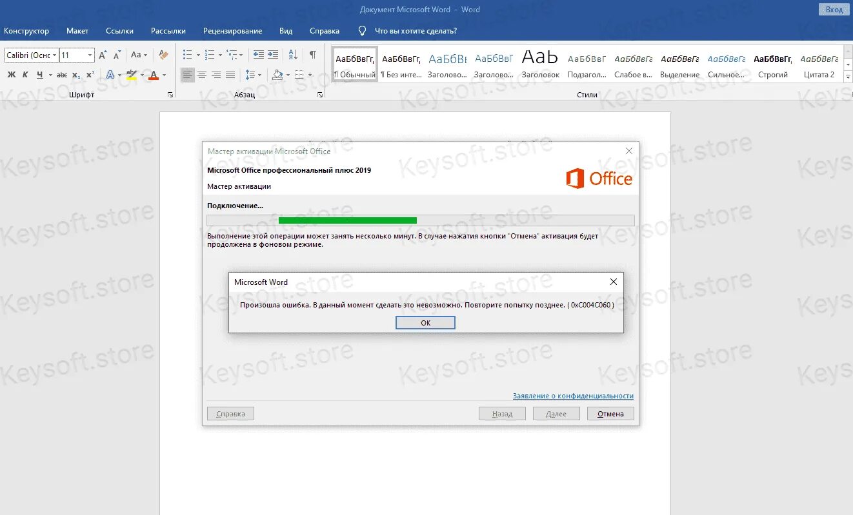Viewport: 853px width, 515px height.
Task: Click Отмена in the activation wizard
Action: 610,414
